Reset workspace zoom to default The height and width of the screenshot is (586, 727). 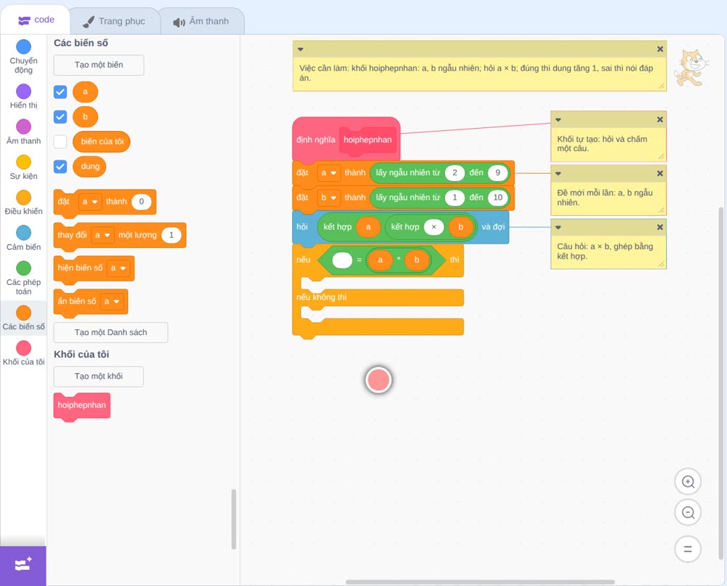688,549
